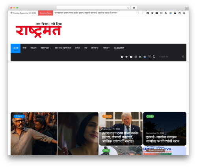This screenshot has width=197, height=167.
Task: Open Google News icon in dark navigation bar
Action: pos(145,57)
